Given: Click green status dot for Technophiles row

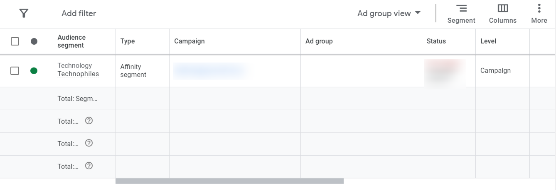Looking at the screenshot, I should click(x=34, y=71).
